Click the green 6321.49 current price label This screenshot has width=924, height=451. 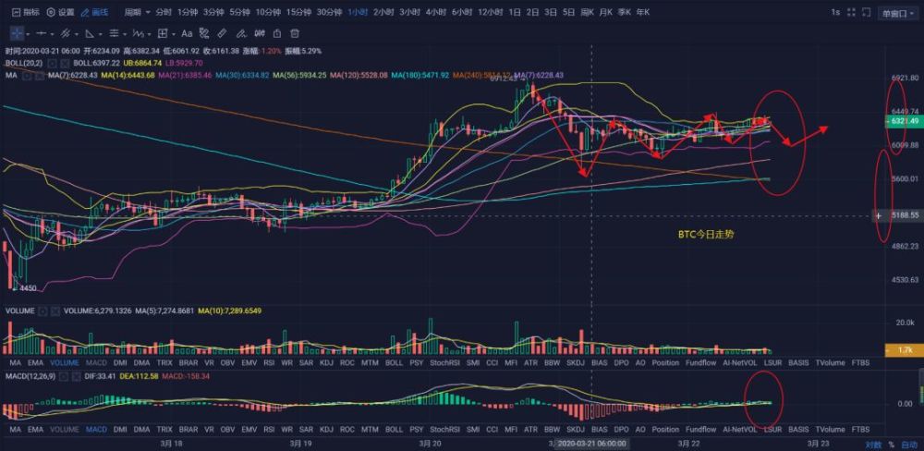[x=904, y=121]
